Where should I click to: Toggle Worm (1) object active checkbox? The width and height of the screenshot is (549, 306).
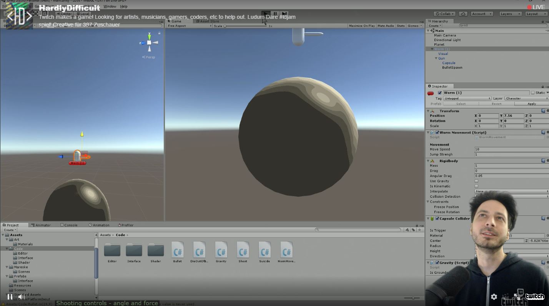click(440, 93)
